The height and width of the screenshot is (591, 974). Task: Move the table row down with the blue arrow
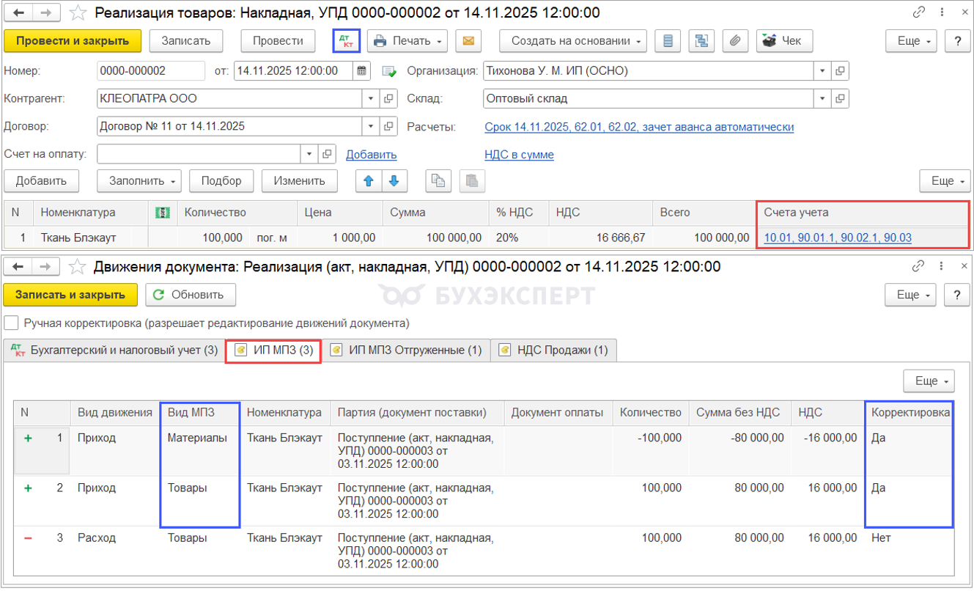click(x=394, y=180)
